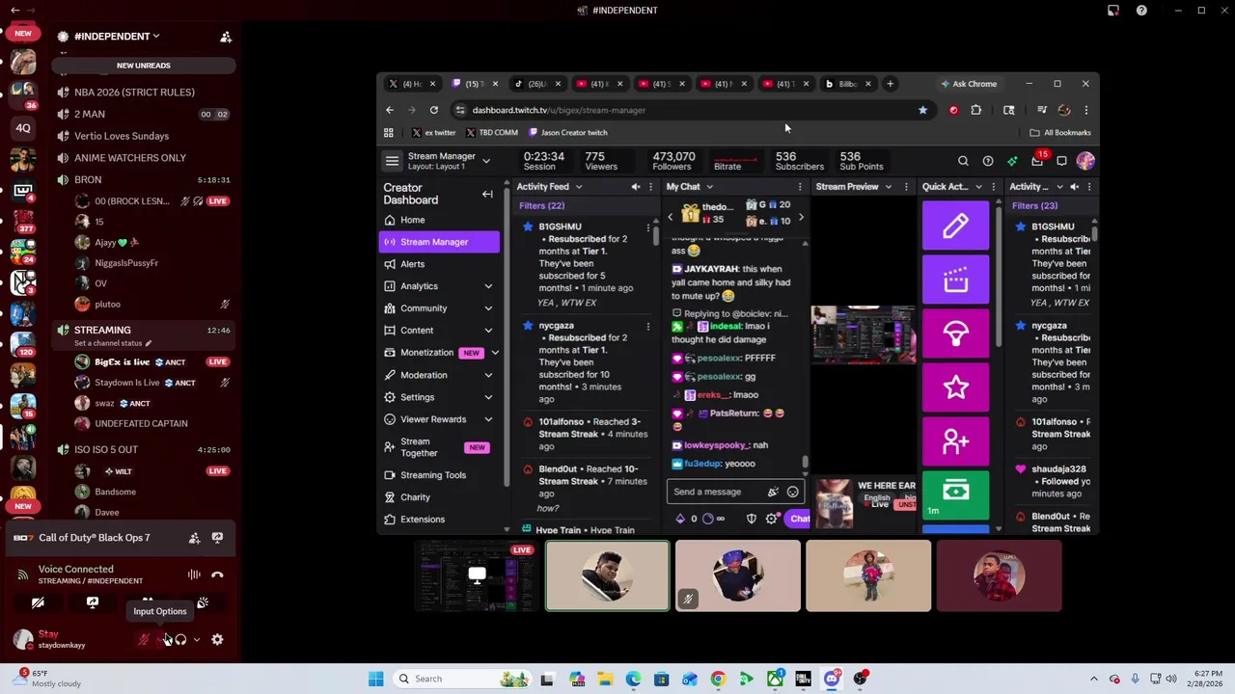Image resolution: width=1235 pixels, height=694 pixels.
Task: Click 'Set a channel status' text
Action: pos(113,343)
